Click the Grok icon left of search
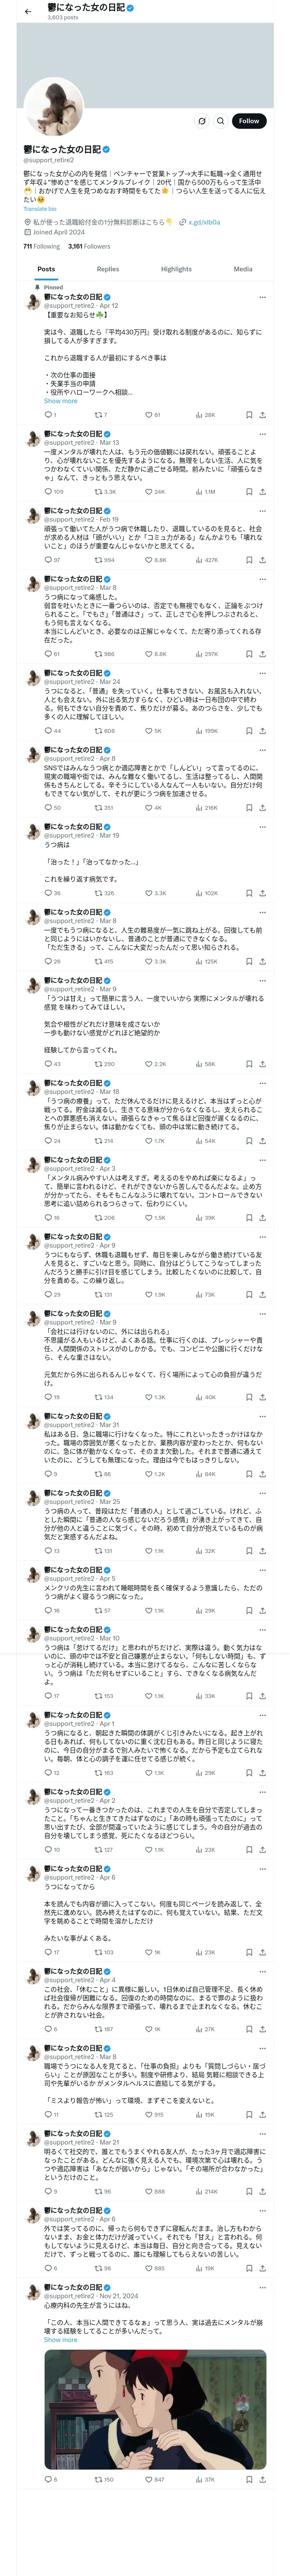Screen dimensions: 290x2576 pos(202,121)
